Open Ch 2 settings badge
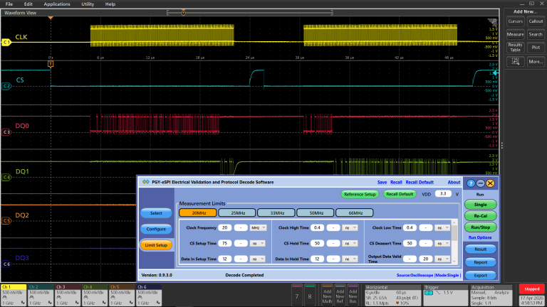 click(x=41, y=295)
